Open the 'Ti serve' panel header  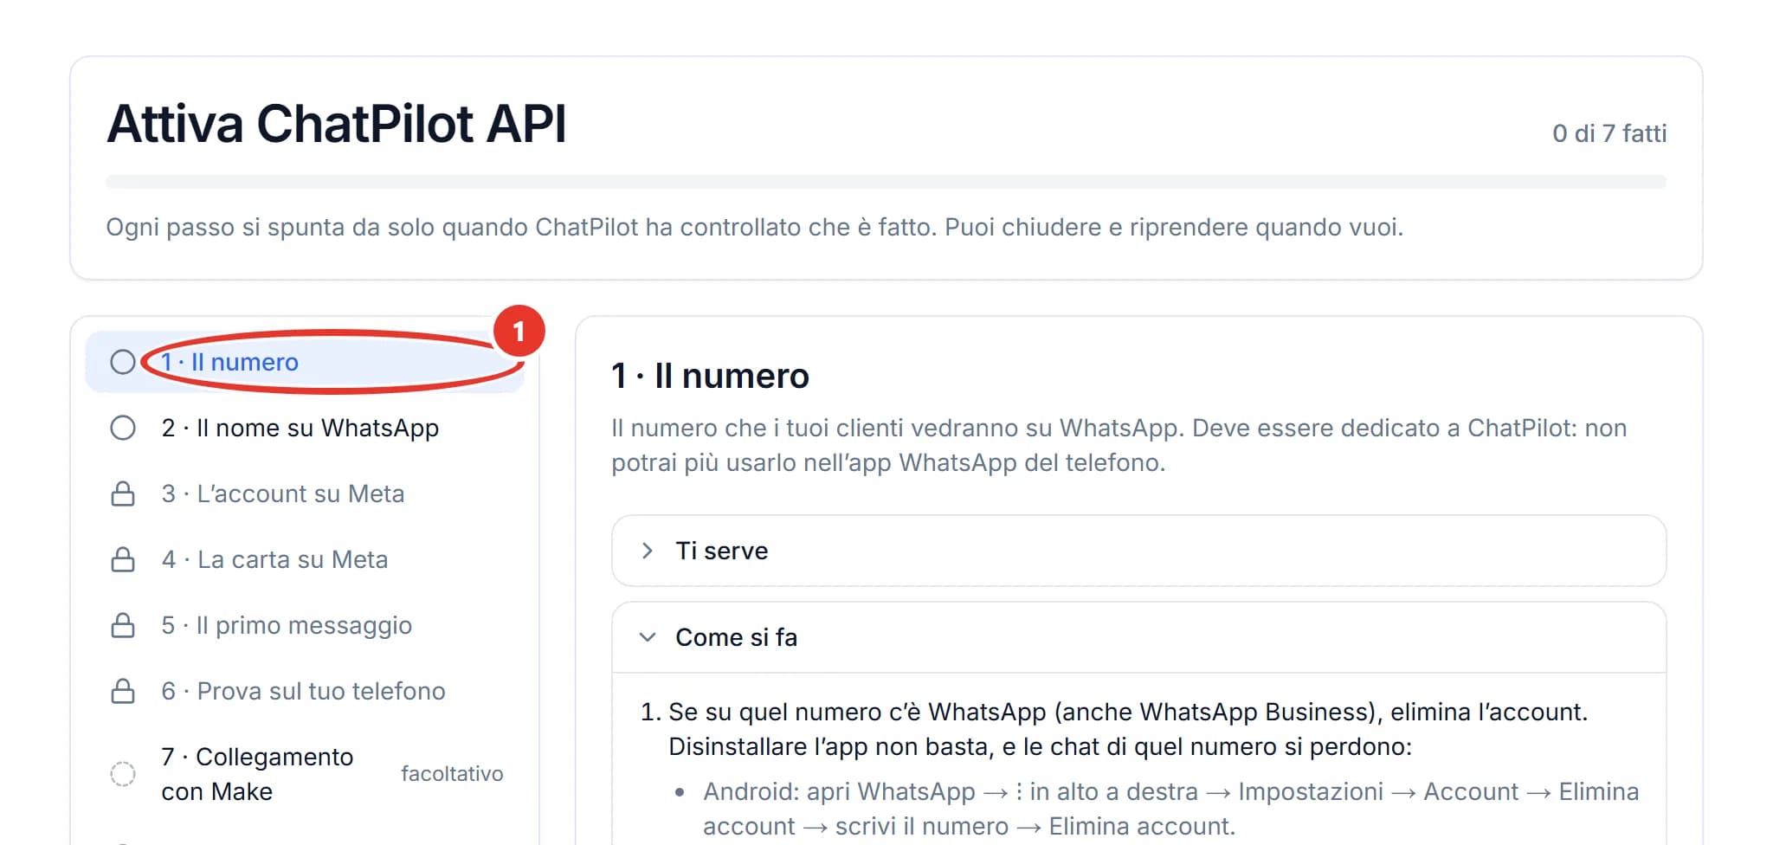pyautogui.click(x=1138, y=551)
